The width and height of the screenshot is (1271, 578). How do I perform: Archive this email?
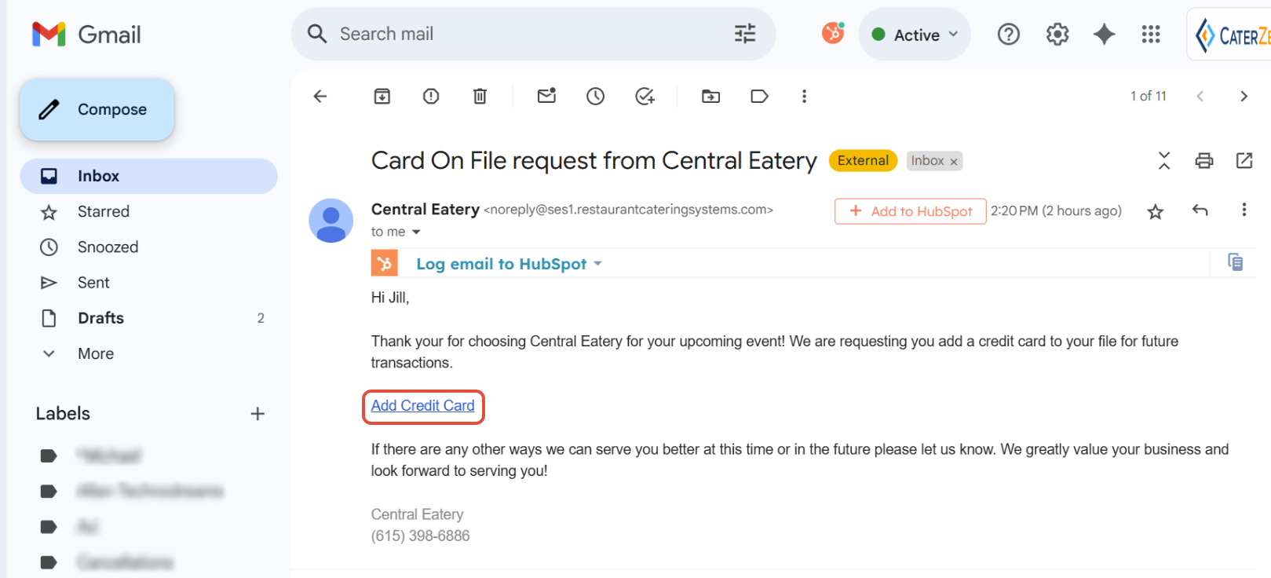(x=382, y=97)
